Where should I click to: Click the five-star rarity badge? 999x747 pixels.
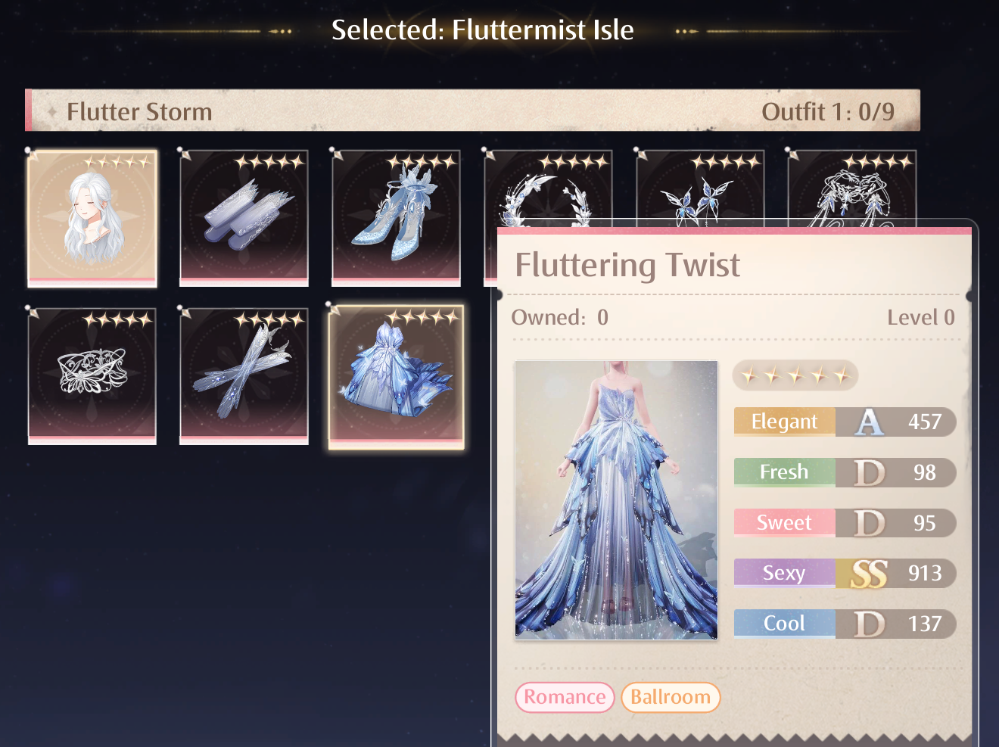(795, 375)
